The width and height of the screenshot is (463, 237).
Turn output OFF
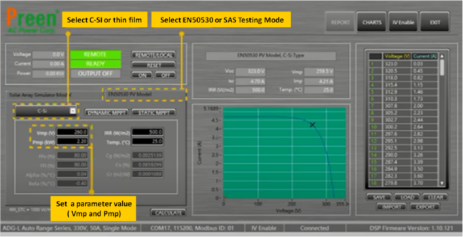coord(165,75)
